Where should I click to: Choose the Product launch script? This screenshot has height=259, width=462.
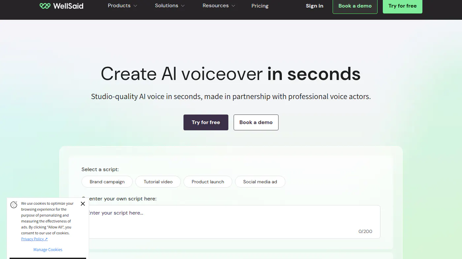208,182
